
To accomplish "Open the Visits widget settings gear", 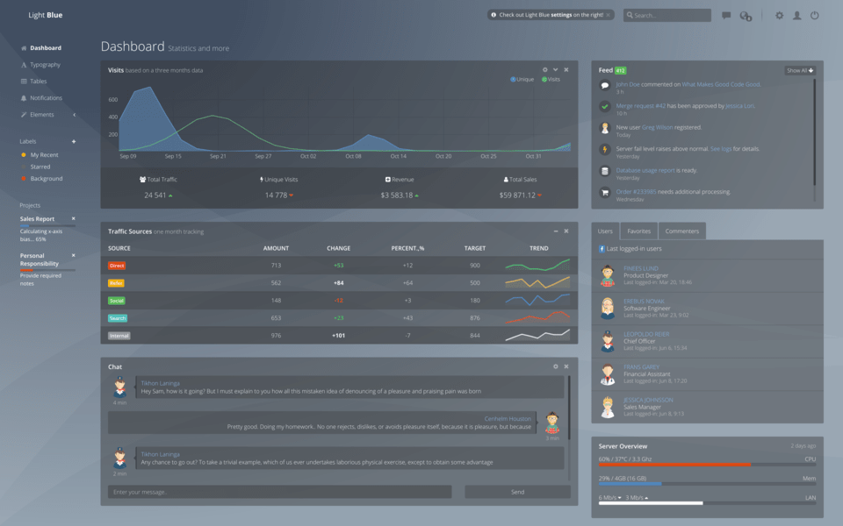I will click(544, 69).
